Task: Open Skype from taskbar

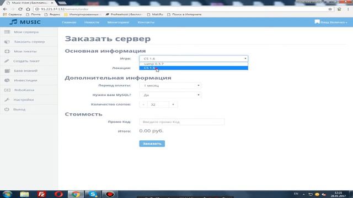Action: tap(93, 194)
